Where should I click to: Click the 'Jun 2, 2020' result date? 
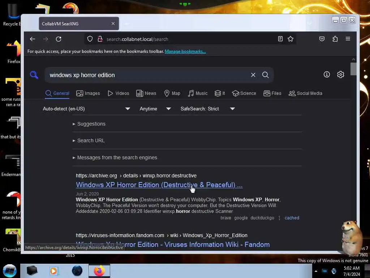click(x=87, y=194)
